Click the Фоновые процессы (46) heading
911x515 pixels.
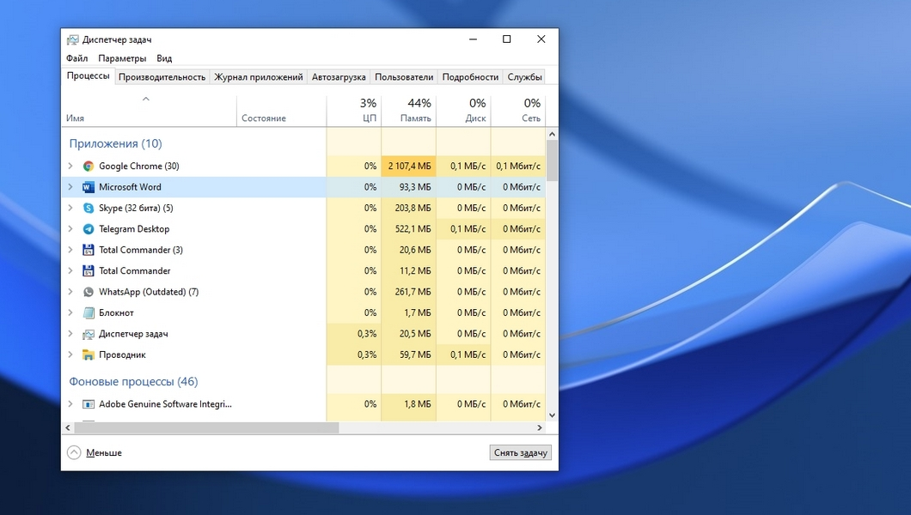133,382
